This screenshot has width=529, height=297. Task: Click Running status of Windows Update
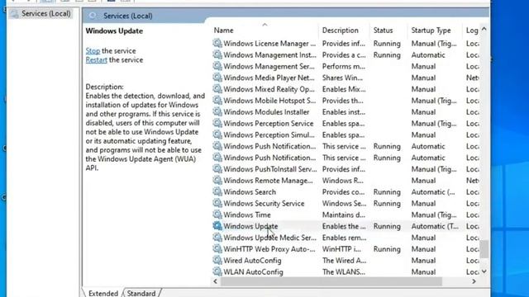[x=387, y=226]
